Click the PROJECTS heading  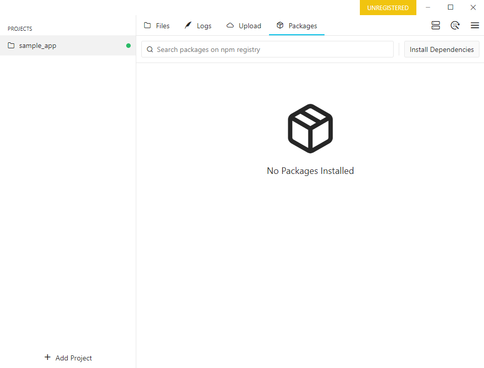tap(20, 29)
